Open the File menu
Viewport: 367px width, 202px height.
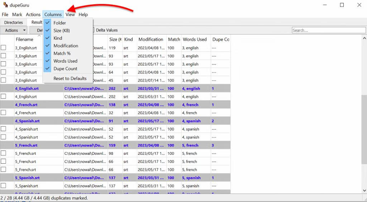(x=5, y=14)
